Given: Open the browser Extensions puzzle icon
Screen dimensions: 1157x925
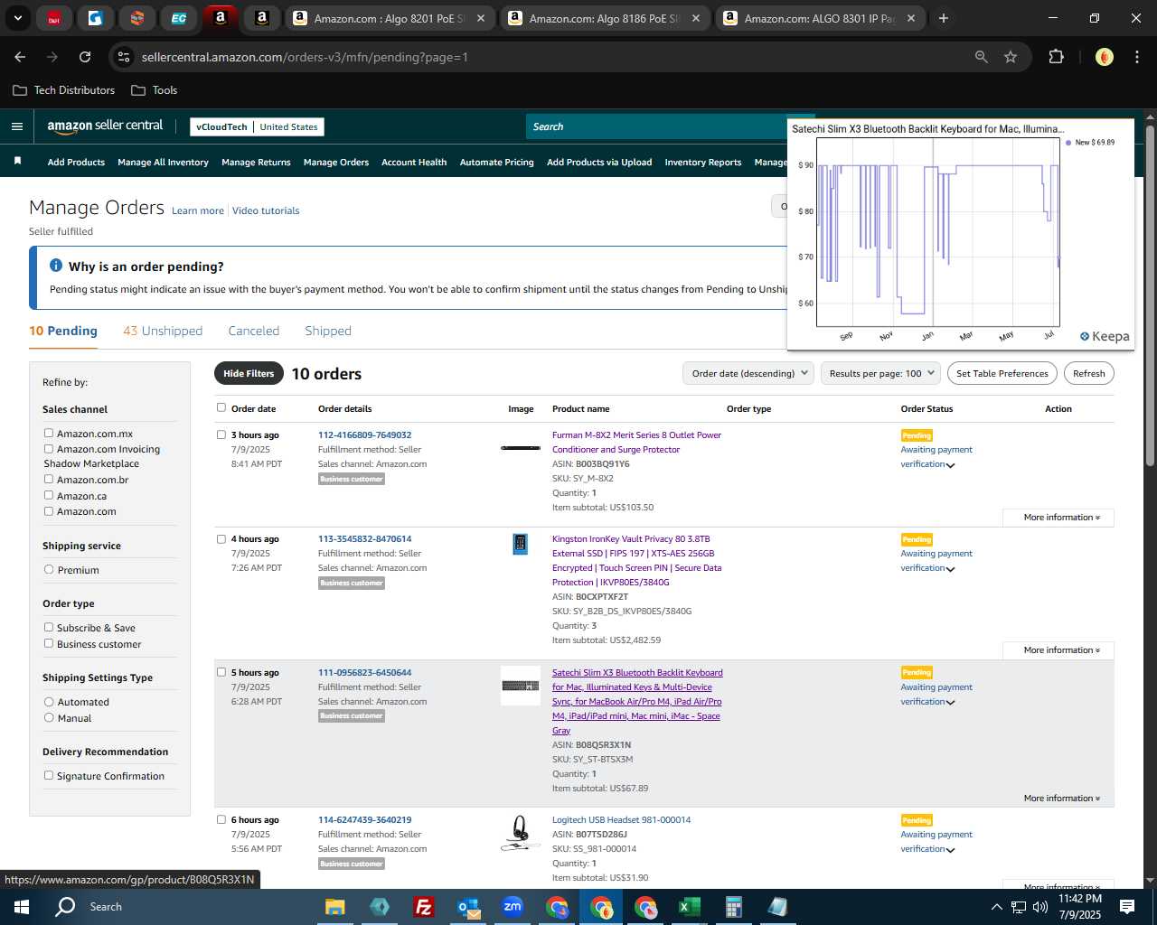Looking at the screenshot, I should click(x=1056, y=57).
